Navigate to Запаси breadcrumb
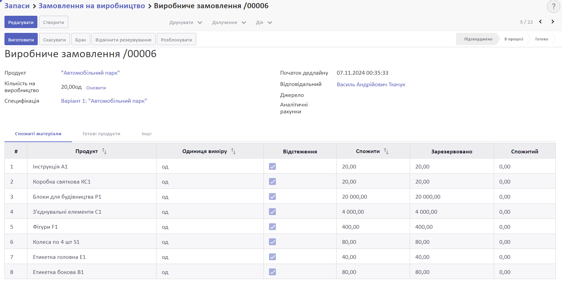Screen dimensions: 562x289 17,6
